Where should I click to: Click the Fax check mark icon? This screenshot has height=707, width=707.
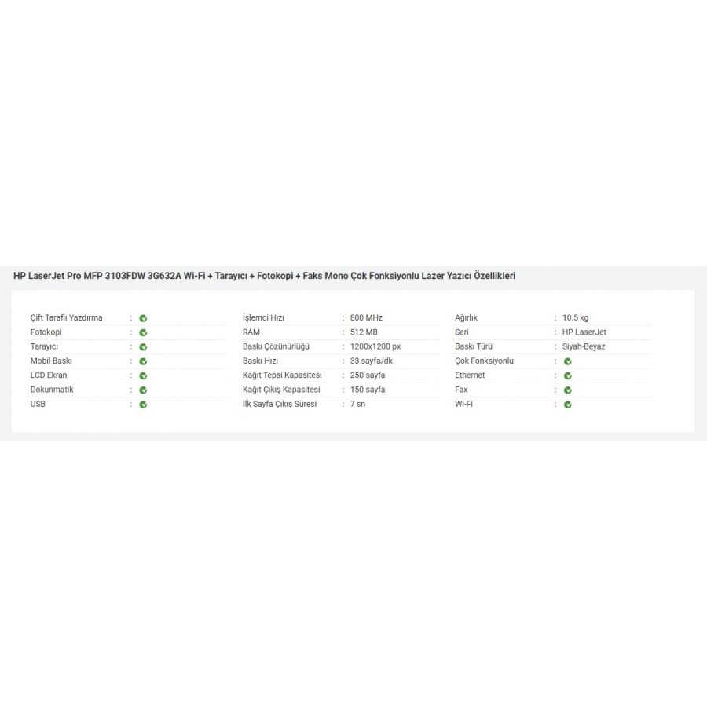point(567,390)
